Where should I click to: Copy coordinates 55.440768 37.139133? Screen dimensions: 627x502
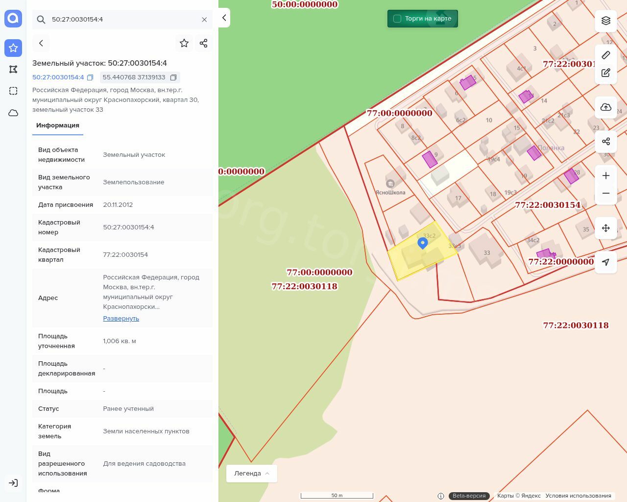[x=173, y=77]
